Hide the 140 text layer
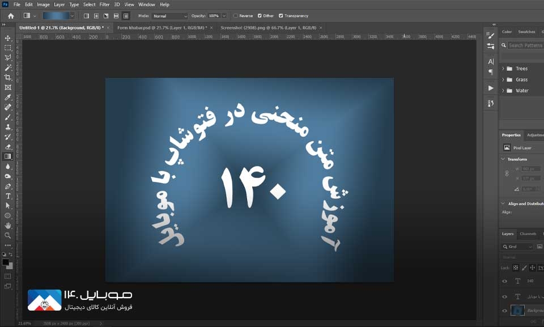This screenshot has width=544, height=327. [x=505, y=282]
